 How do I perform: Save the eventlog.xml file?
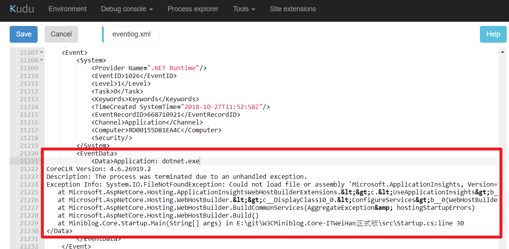pos(24,34)
